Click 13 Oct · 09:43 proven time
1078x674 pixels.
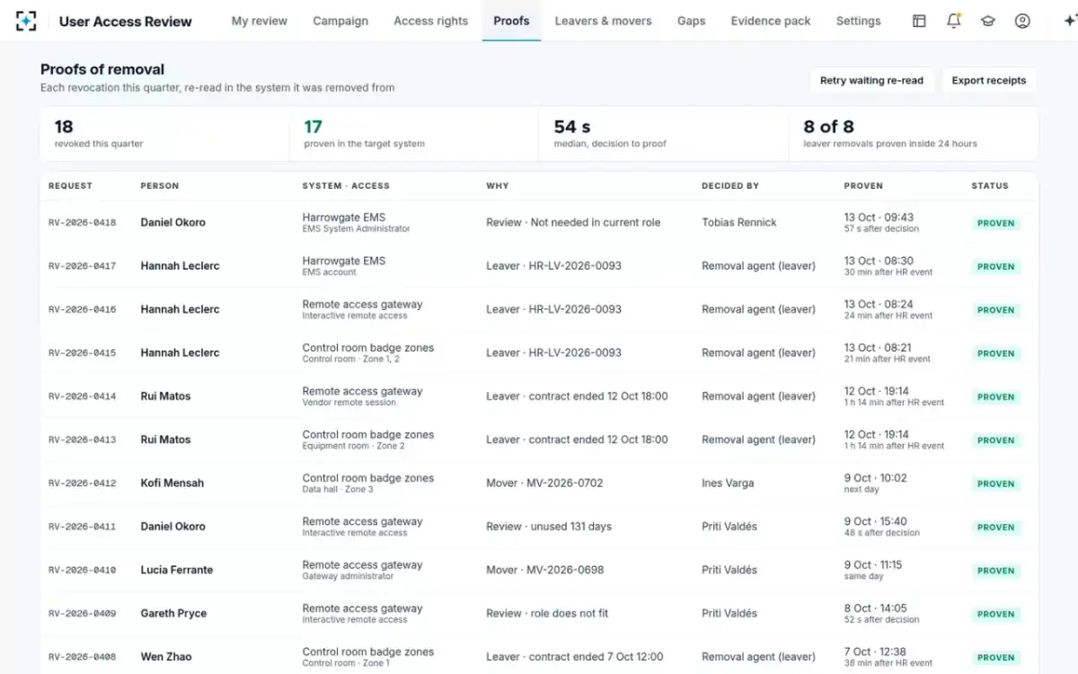pyautogui.click(x=879, y=217)
